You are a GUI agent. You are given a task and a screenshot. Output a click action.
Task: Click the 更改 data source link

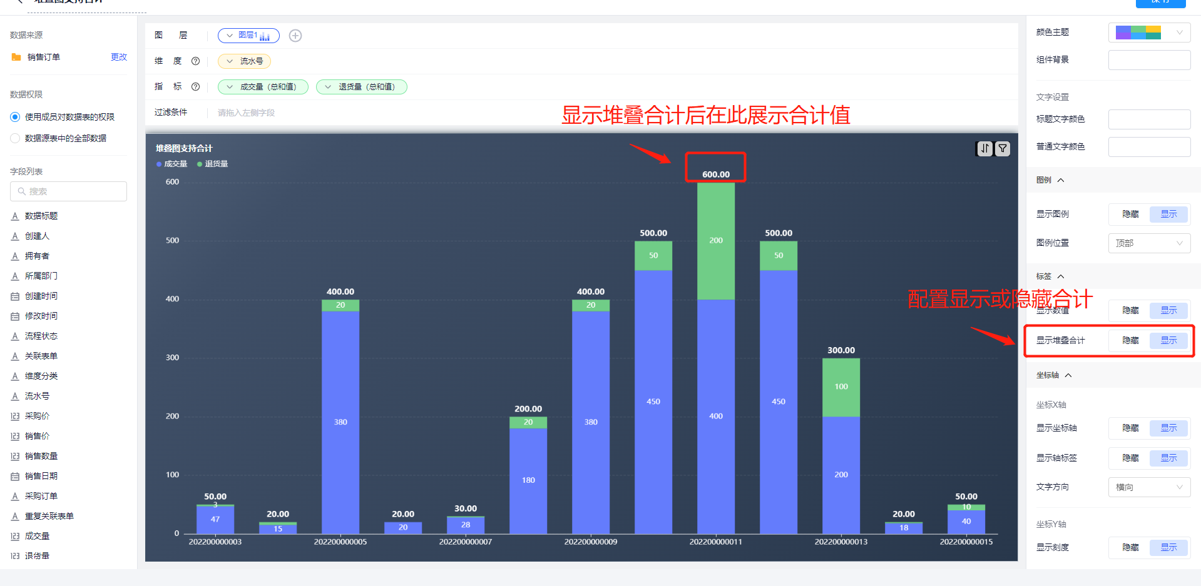[119, 57]
